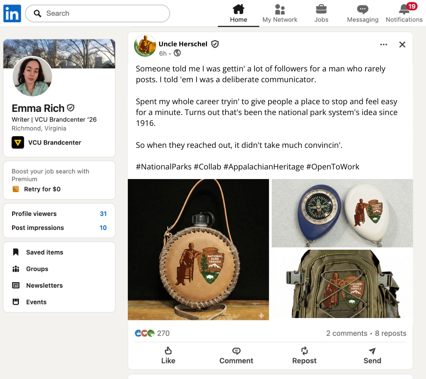Show the 8 reposts
This screenshot has width=426, height=379.
point(391,333)
